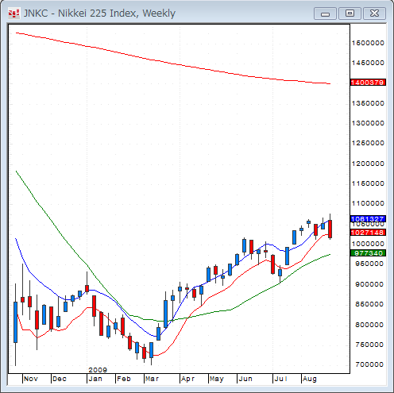Click the Mar label on time axis

click(x=152, y=379)
